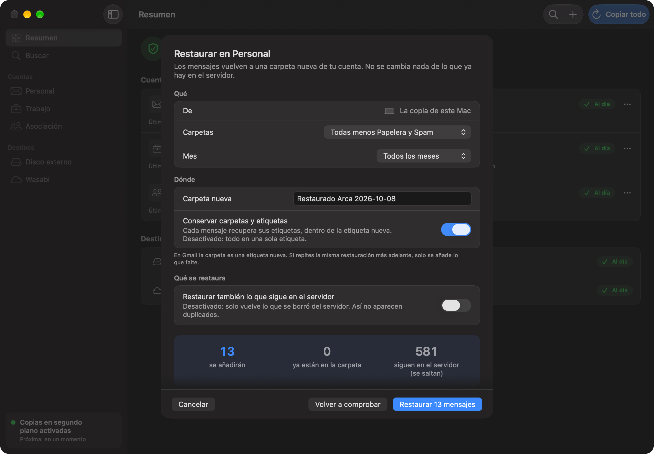Toggle the sidebar visibility icon

(113, 14)
